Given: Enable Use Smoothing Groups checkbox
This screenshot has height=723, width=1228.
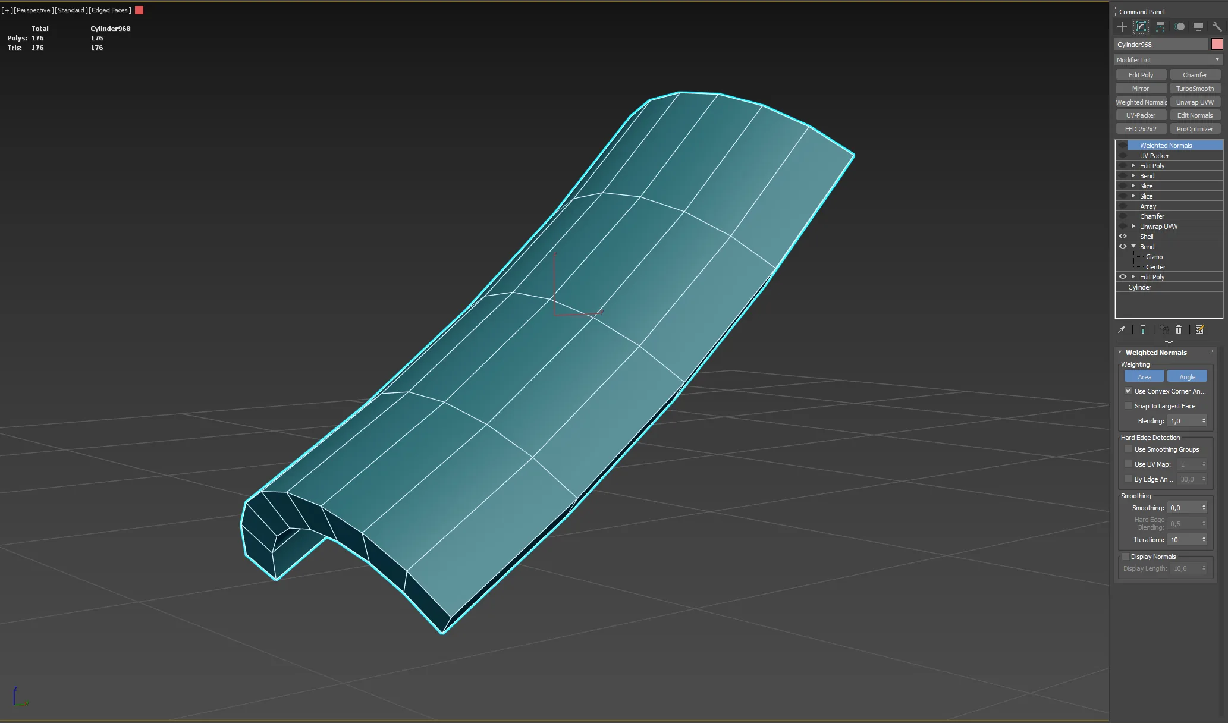Looking at the screenshot, I should pos(1129,449).
